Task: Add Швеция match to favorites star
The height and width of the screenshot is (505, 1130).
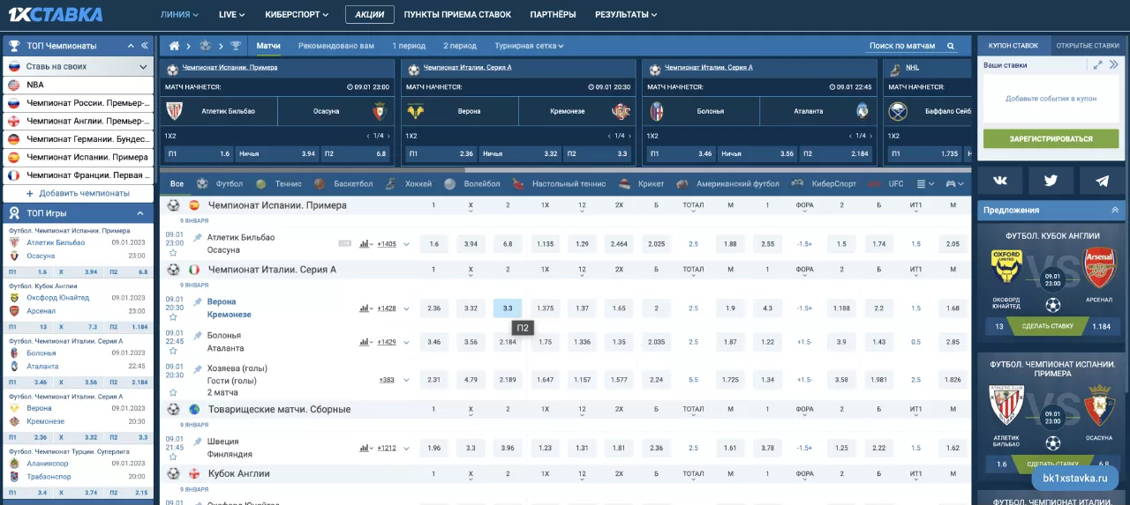Action: pyautogui.click(x=173, y=457)
